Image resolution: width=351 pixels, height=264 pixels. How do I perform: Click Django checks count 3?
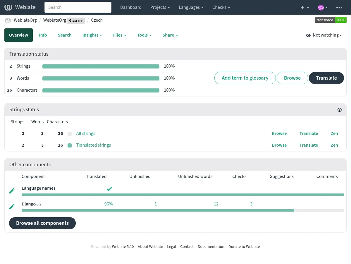(x=251, y=204)
